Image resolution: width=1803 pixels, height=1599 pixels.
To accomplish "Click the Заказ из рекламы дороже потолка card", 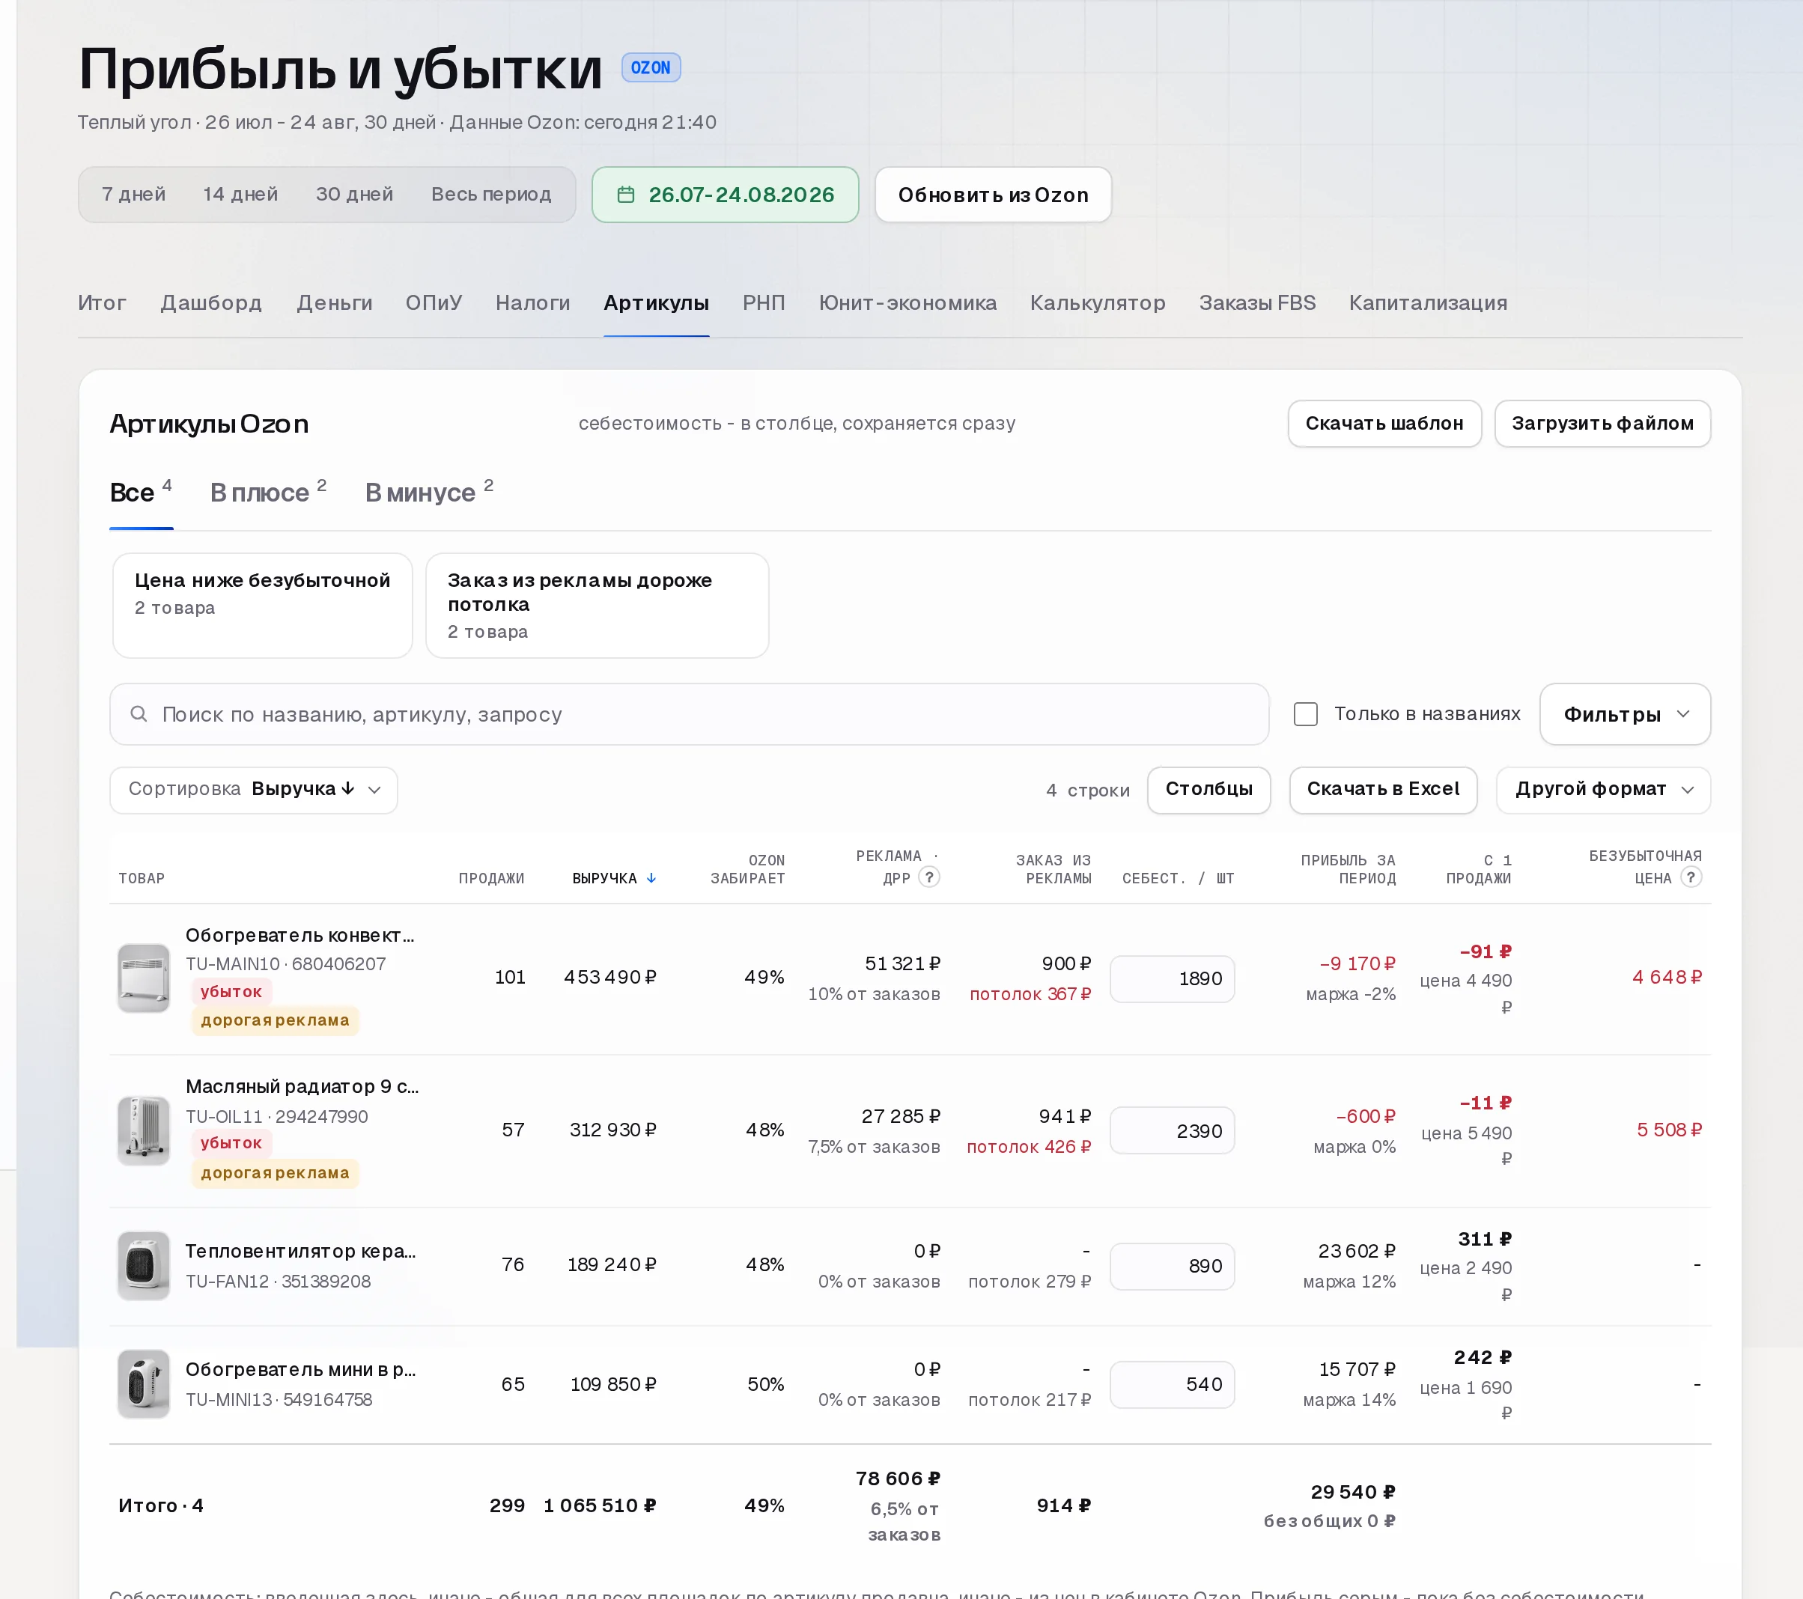I will (598, 605).
